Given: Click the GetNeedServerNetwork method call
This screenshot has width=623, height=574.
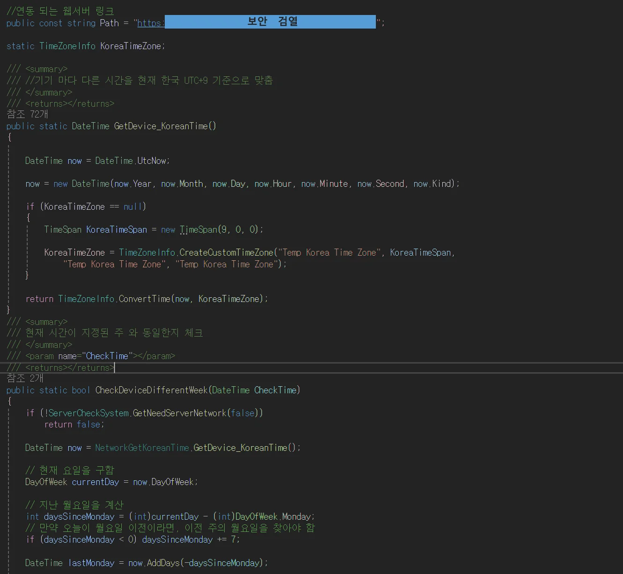Looking at the screenshot, I should point(179,413).
